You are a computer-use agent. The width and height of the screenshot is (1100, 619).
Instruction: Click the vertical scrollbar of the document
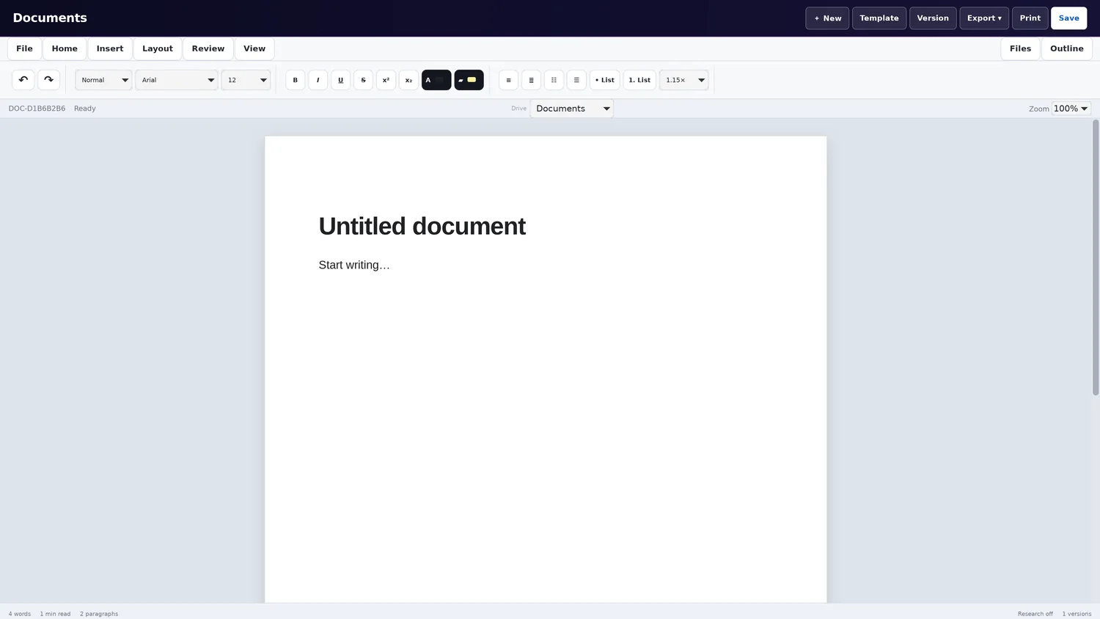(1096, 257)
